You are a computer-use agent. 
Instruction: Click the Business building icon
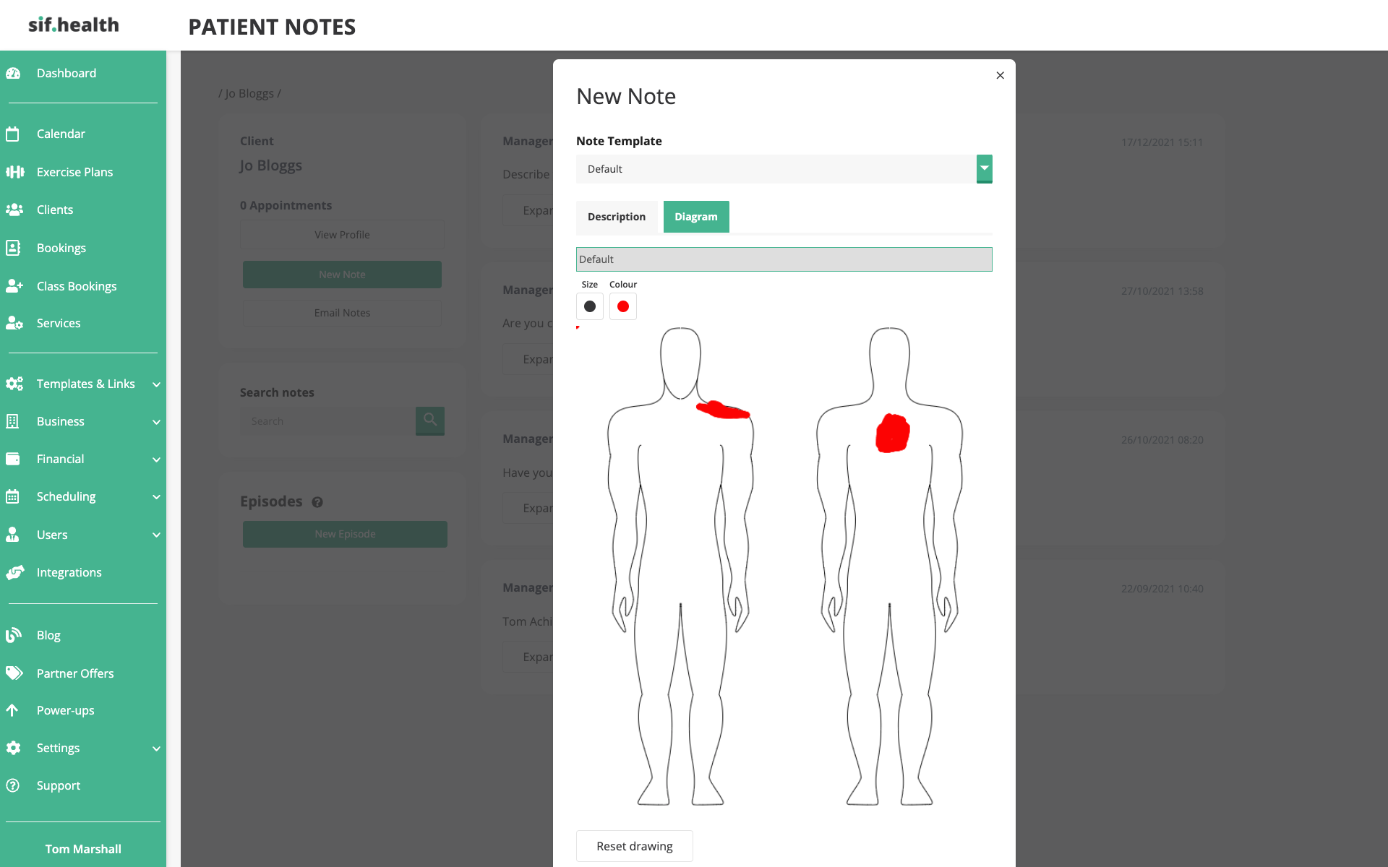(x=12, y=421)
